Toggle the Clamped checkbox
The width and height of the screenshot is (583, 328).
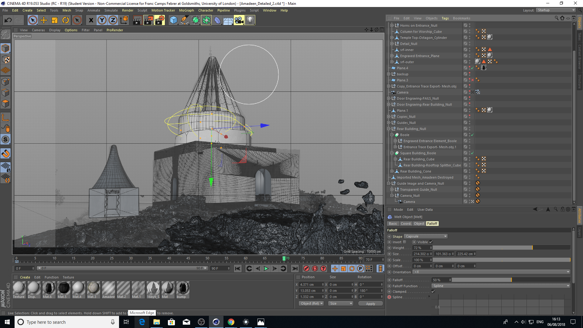(433, 292)
